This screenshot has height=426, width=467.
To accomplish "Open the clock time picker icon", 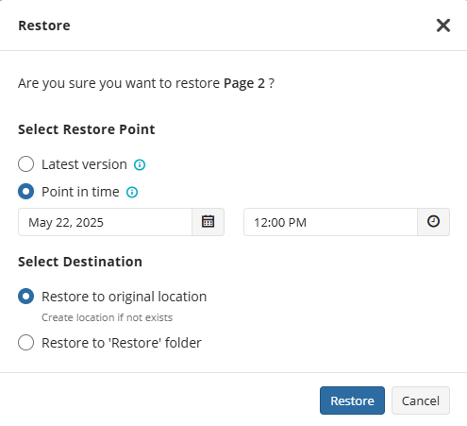I will pyautogui.click(x=433, y=222).
